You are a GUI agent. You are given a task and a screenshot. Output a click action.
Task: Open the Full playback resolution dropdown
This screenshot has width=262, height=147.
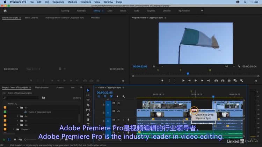(x=230, y=66)
